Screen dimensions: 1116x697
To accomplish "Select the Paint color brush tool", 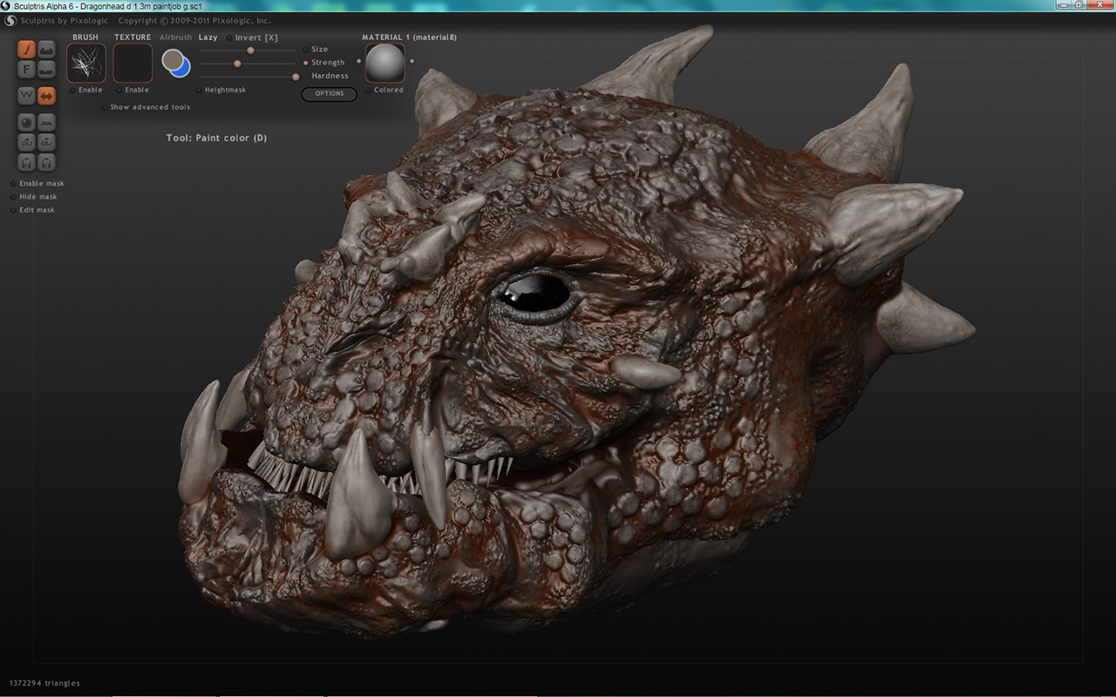I will tap(28, 49).
